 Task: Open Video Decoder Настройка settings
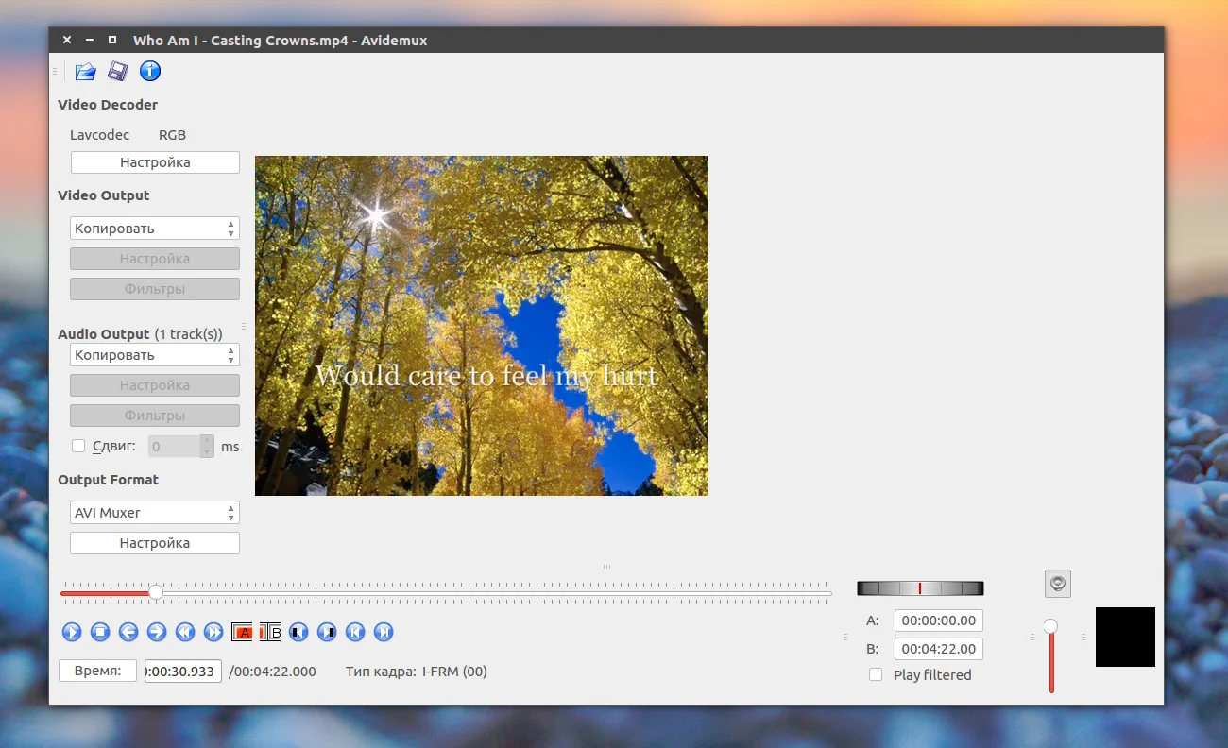[x=155, y=162]
